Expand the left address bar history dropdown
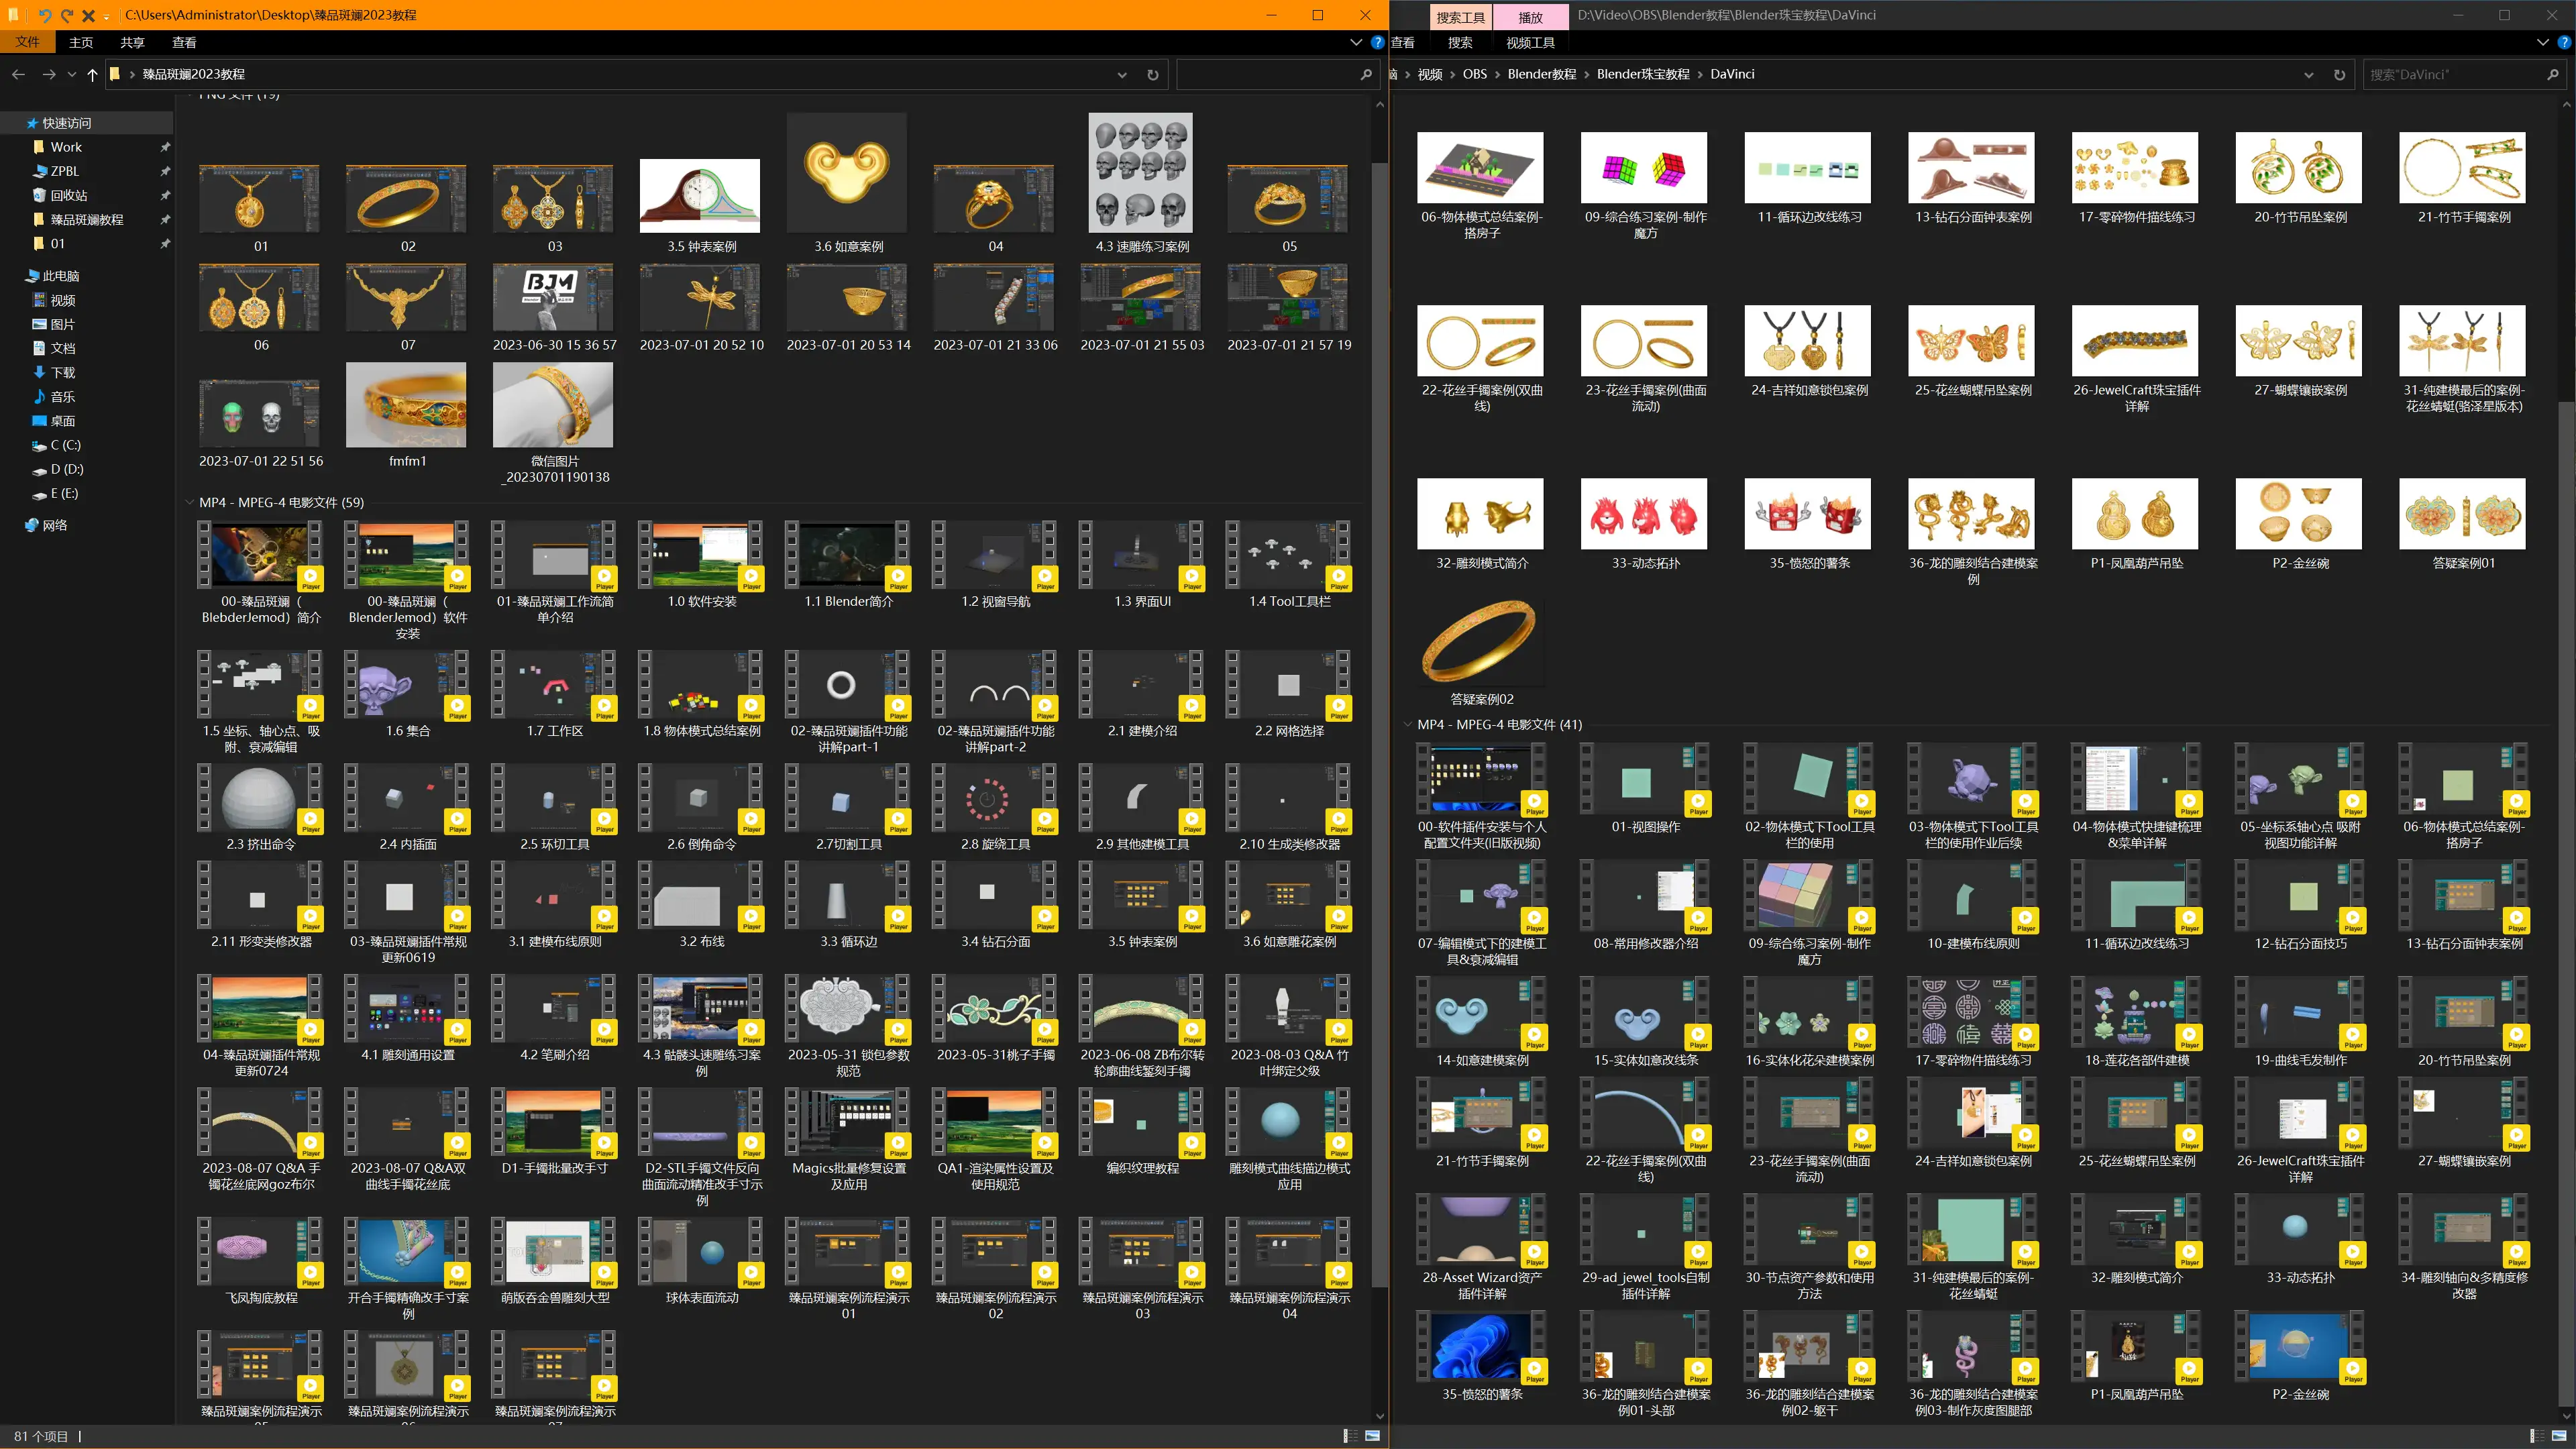Viewport: 2576px width, 1449px height. coord(1122,74)
